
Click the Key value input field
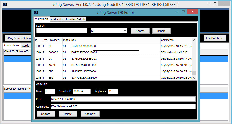(123, 99)
